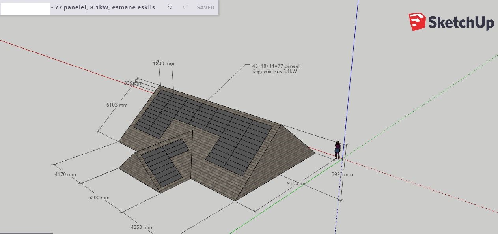Screen dimensions: 498x234
Task: Select the 9350 mm dimension label
Action: 297,183
